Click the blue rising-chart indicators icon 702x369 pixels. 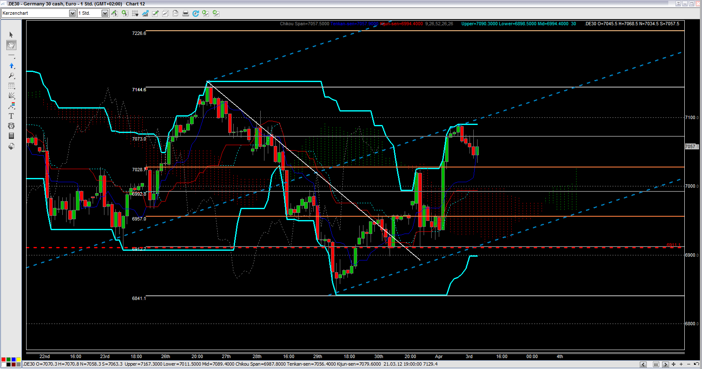point(145,13)
